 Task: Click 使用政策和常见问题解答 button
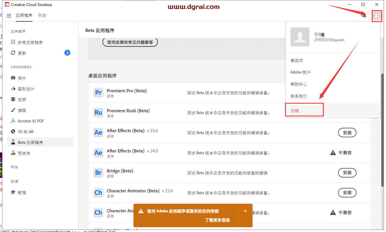coord(130,42)
